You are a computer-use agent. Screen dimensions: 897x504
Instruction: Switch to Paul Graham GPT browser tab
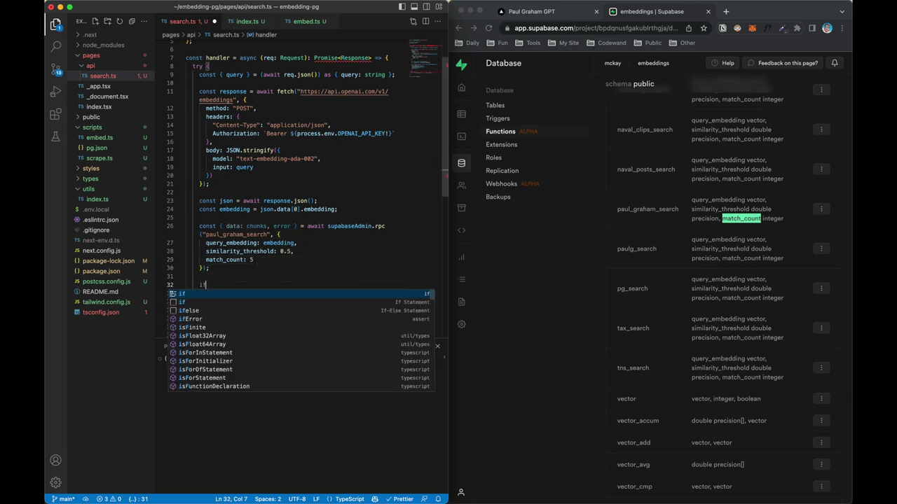tap(531, 12)
